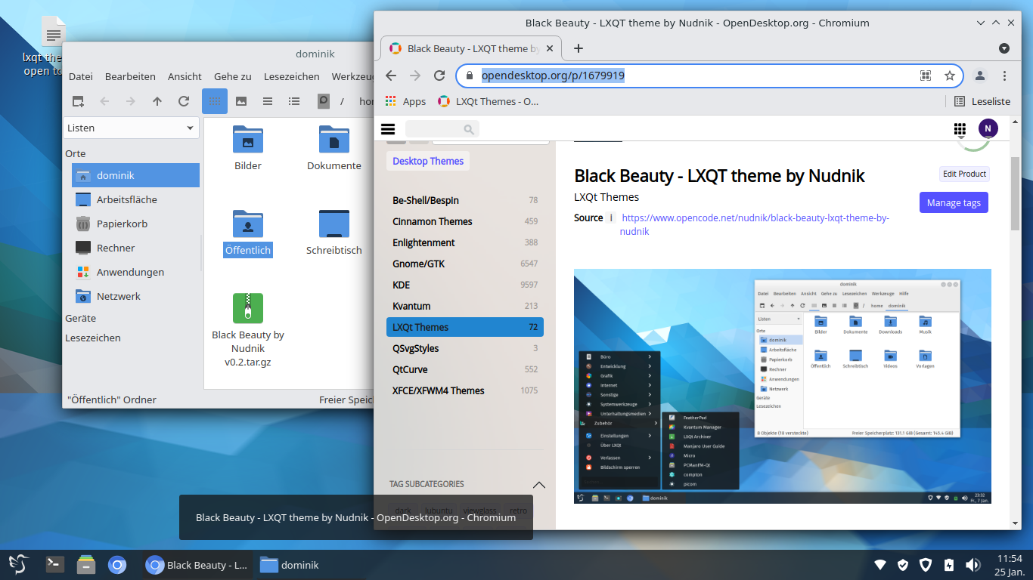This screenshot has width=1033, height=580.
Task: Select the XFCE/XFWM4 Themes category
Action: click(x=465, y=390)
